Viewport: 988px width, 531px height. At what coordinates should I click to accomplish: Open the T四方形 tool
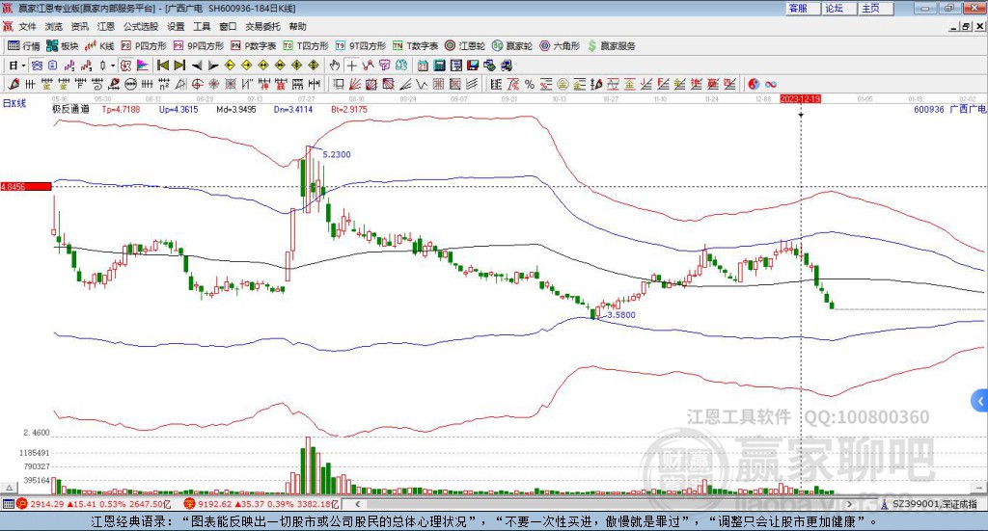306,46
